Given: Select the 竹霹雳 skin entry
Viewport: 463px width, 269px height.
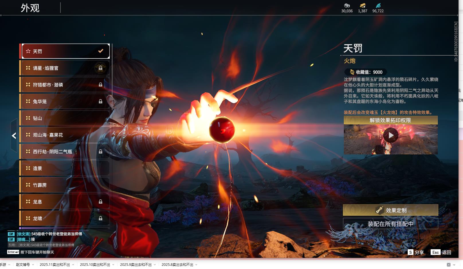Looking at the screenshot, I should (66, 185).
